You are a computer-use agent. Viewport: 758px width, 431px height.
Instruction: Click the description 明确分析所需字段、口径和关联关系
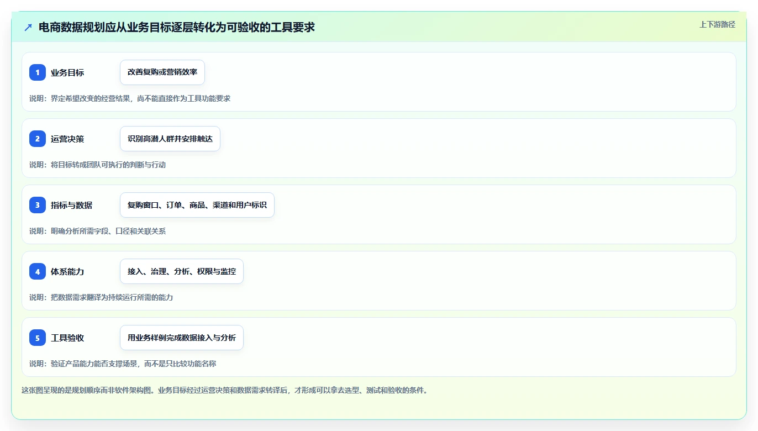pos(108,231)
